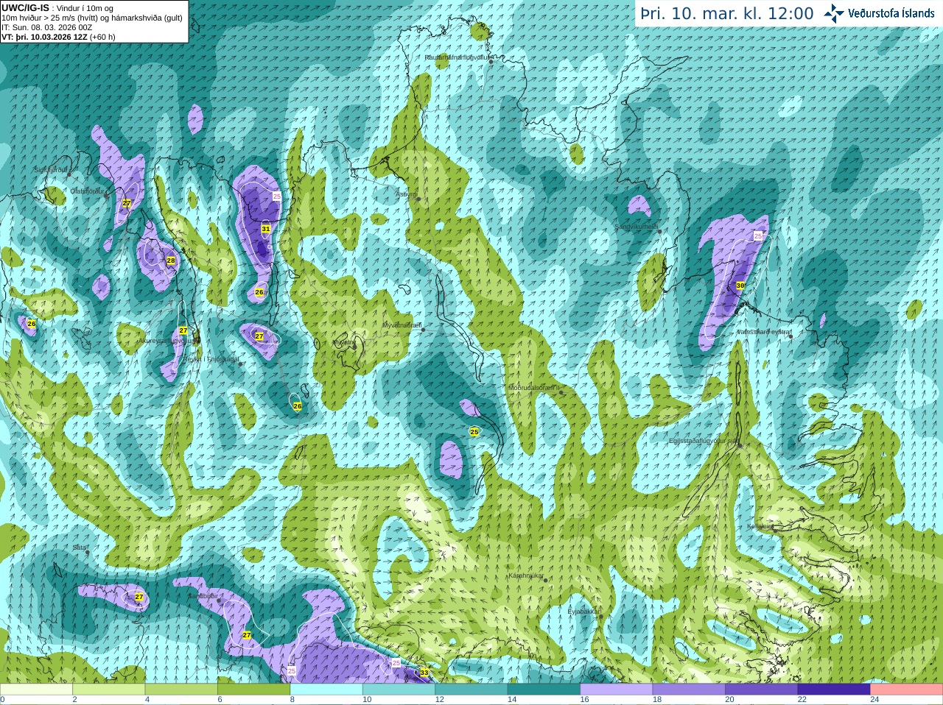
Task: Click the pink above-24 m/s legend swatch
Action: tap(907, 690)
